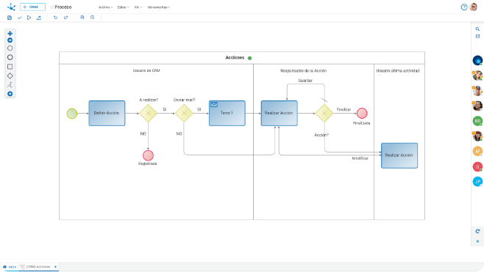Select the move/pan tool in the palette
The height and width of the screenshot is (272, 484).
point(10,34)
